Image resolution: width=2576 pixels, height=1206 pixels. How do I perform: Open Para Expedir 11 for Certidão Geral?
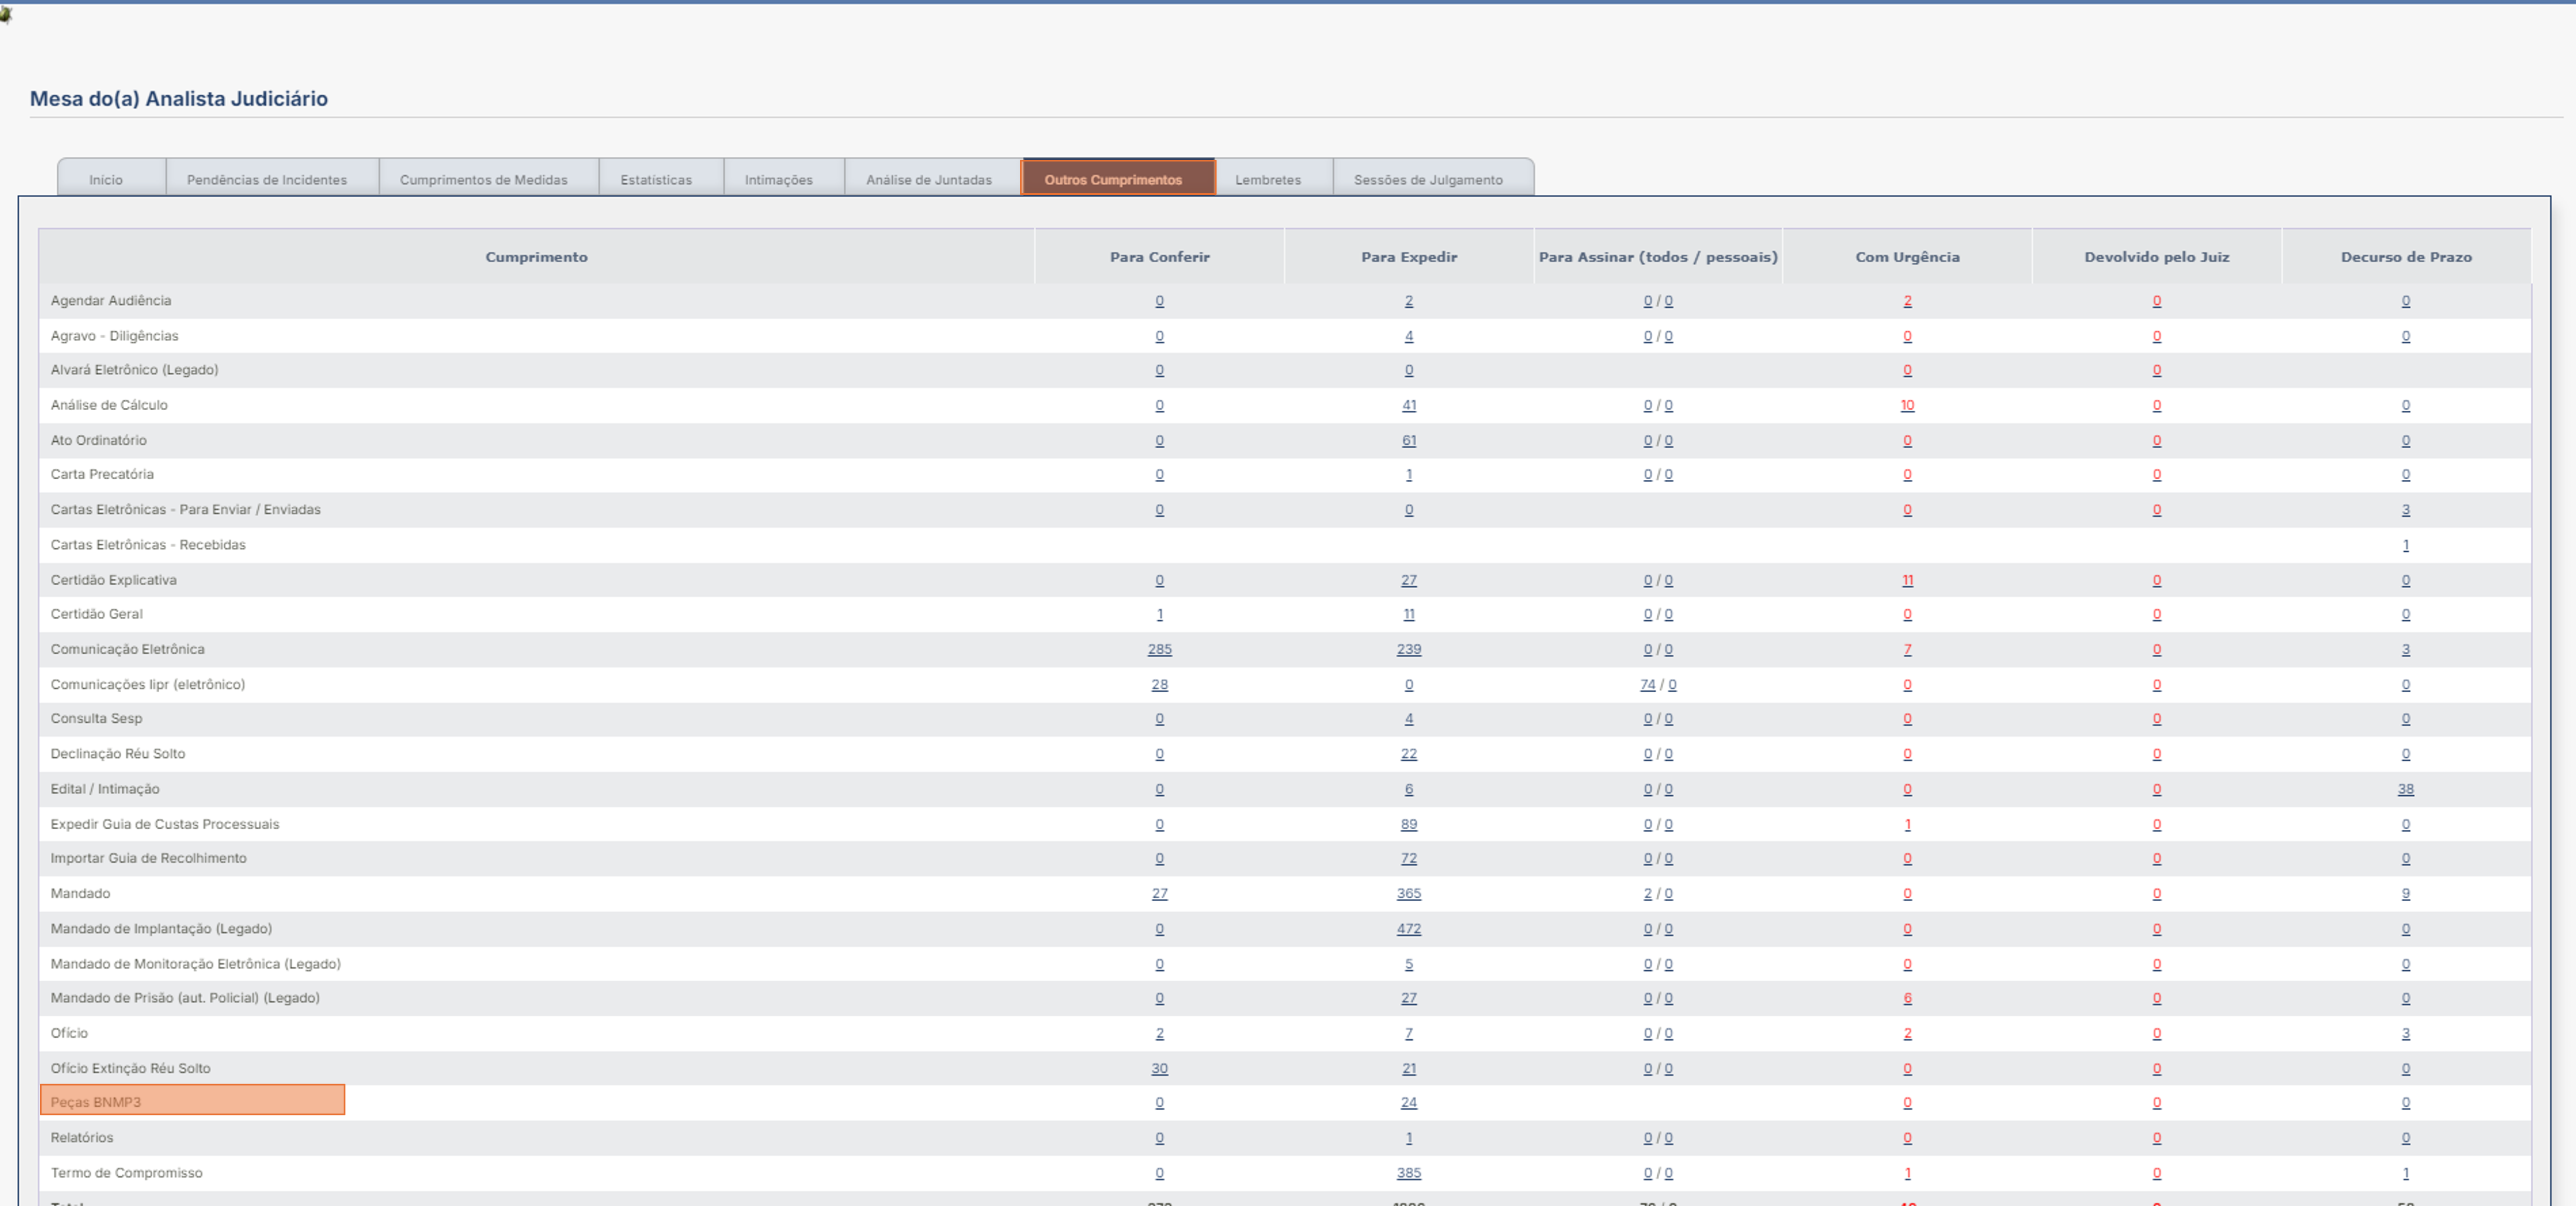click(1409, 614)
